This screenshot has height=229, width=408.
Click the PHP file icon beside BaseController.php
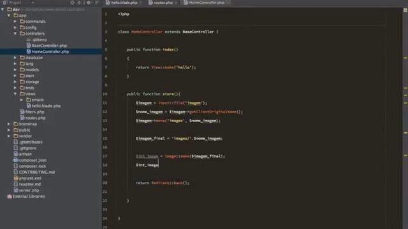29,45
